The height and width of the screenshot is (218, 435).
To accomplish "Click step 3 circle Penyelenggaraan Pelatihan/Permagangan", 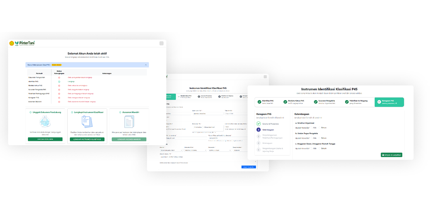I will coord(259,136).
